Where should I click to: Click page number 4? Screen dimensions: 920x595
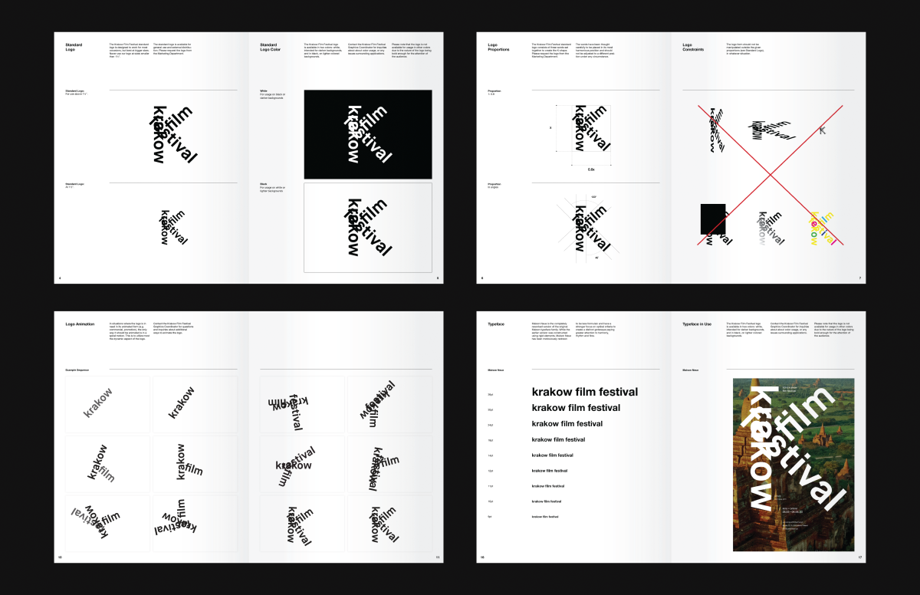(58, 278)
